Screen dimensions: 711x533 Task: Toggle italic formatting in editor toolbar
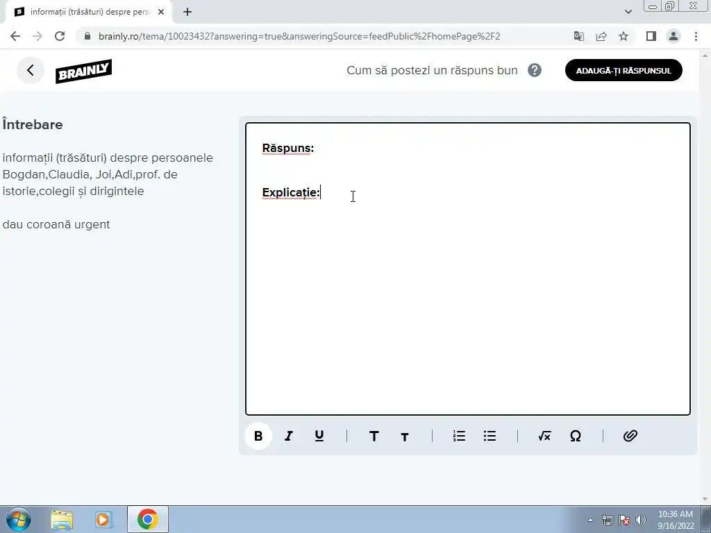point(288,436)
